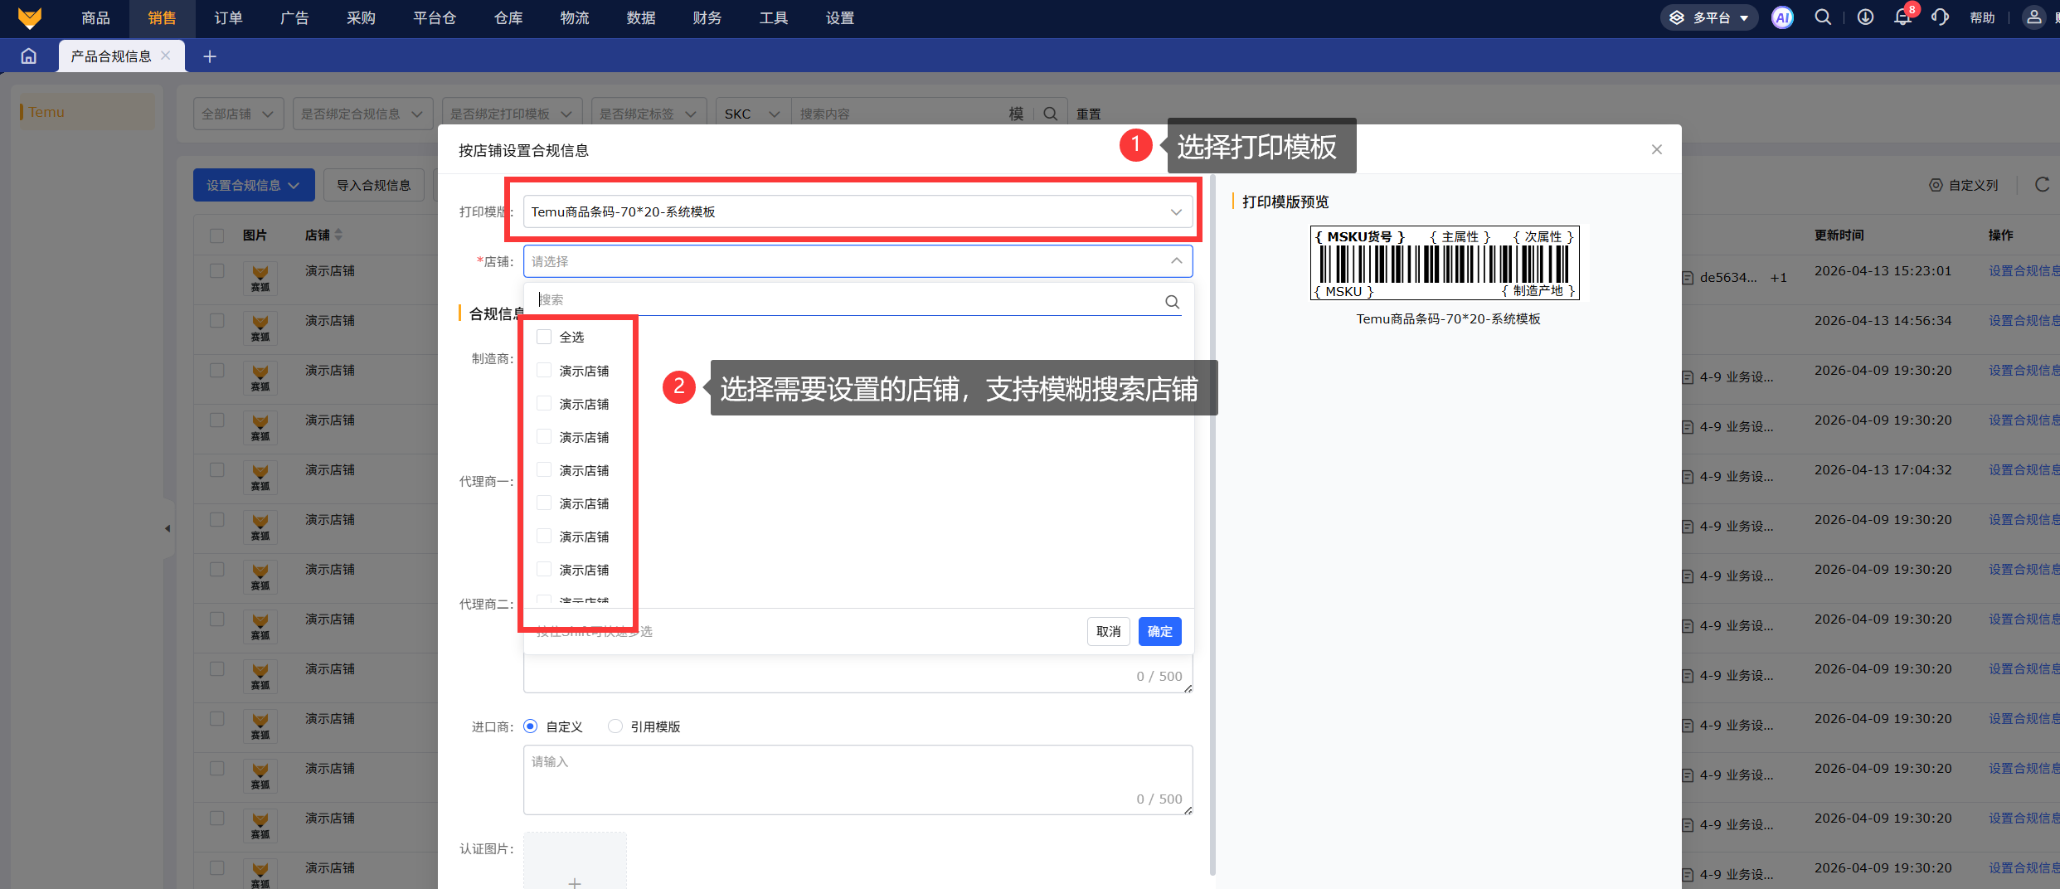Click 取消 in the shop dropdown
This screenshot has width=2060, height=889.
pos(1108,631)
